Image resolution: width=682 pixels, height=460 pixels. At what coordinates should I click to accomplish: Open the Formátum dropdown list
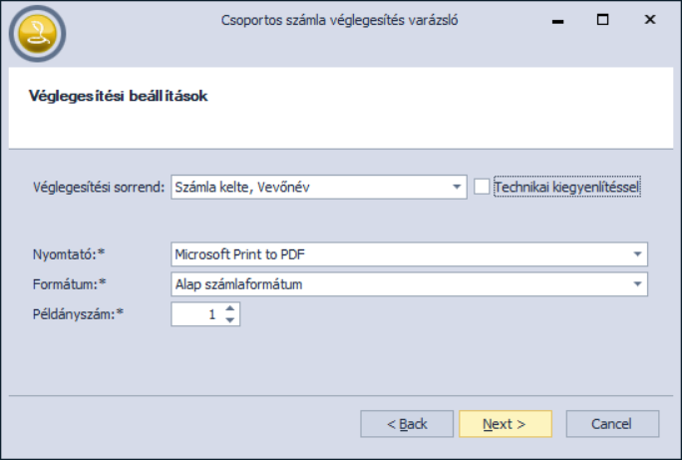[x=637, y=285]
